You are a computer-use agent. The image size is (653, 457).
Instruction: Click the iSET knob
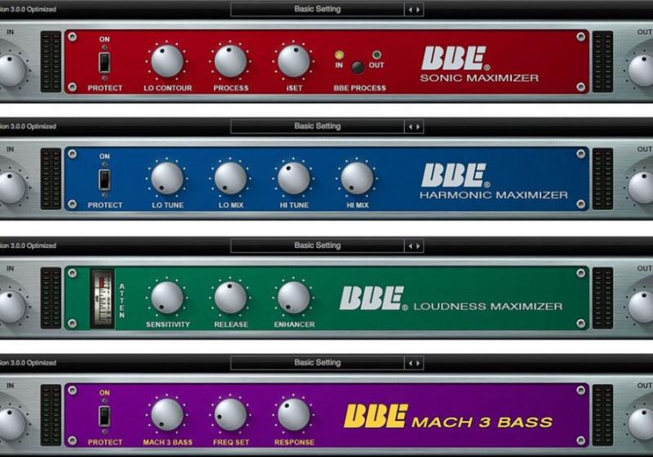point(294,61)
